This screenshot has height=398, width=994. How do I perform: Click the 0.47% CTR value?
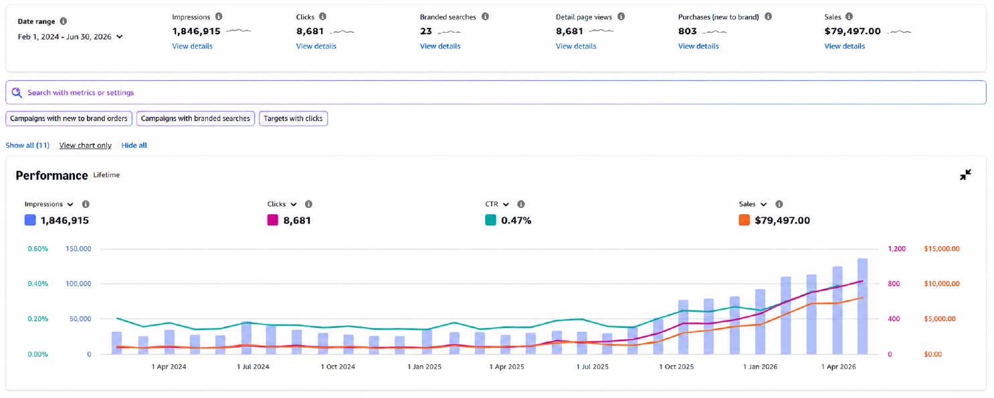point(516,220)
